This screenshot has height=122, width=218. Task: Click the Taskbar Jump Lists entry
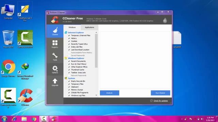point(78,73)
